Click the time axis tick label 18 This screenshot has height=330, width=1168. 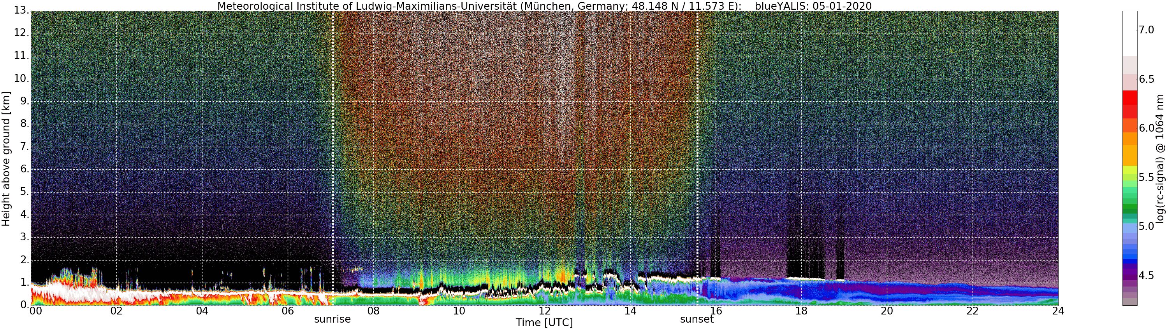pyautogui.click(x=801, y=311)
